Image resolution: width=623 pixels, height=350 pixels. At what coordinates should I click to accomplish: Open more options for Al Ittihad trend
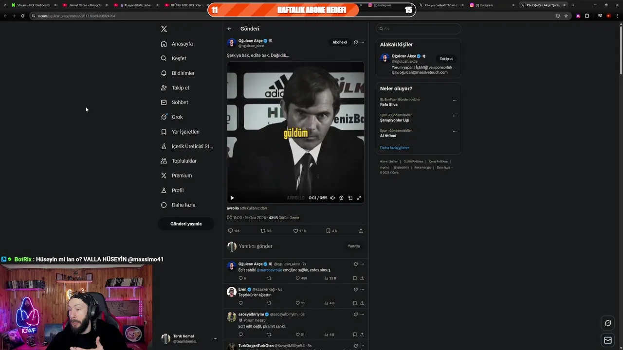coord(455,132)
